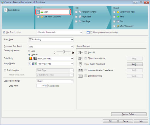Click the Page Erase icon
150x125 pixels.
click(80, 17)
